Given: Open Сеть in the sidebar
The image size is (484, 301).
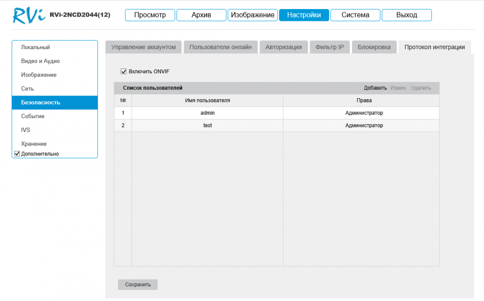Looking at the screenshot, I should tap(27, 88).
